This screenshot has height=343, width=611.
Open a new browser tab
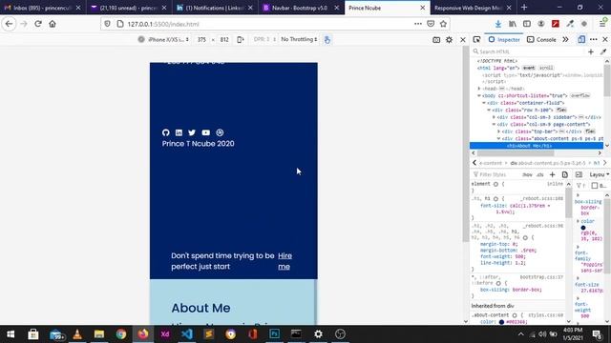pyautogui.click(x=524, y=8)
